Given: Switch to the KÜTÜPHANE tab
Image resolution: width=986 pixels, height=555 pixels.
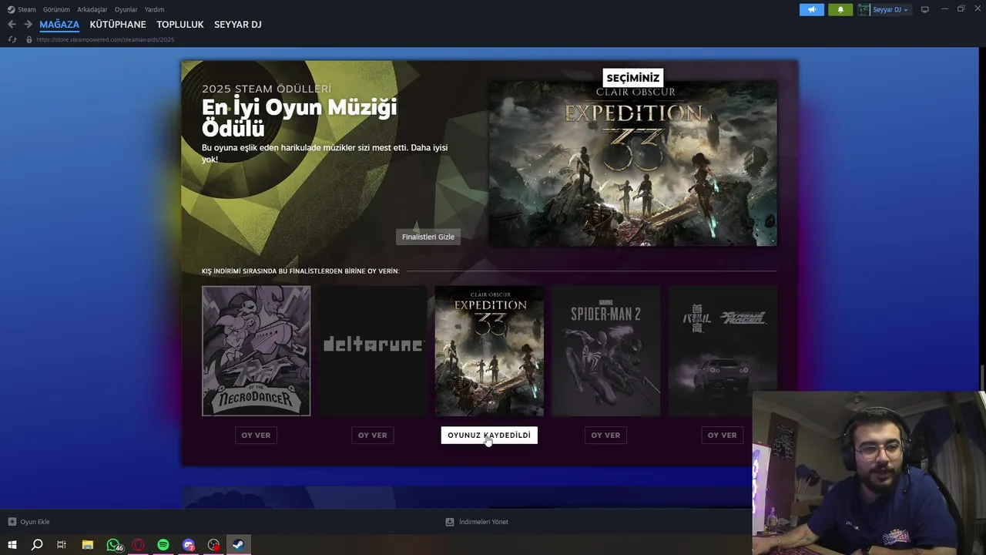Looking at the screenshot, I should click(x=118, y=25).
